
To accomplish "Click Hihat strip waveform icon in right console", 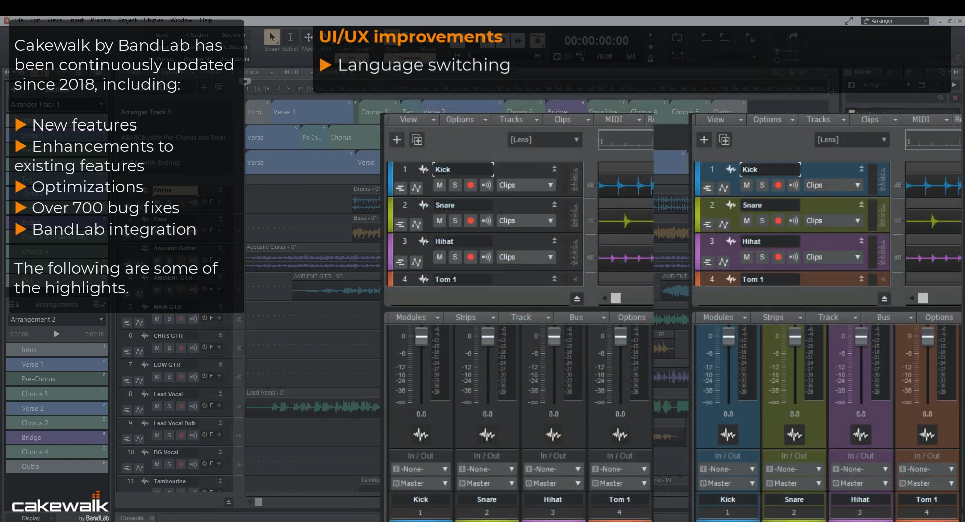I will click(x=860, y=434).
